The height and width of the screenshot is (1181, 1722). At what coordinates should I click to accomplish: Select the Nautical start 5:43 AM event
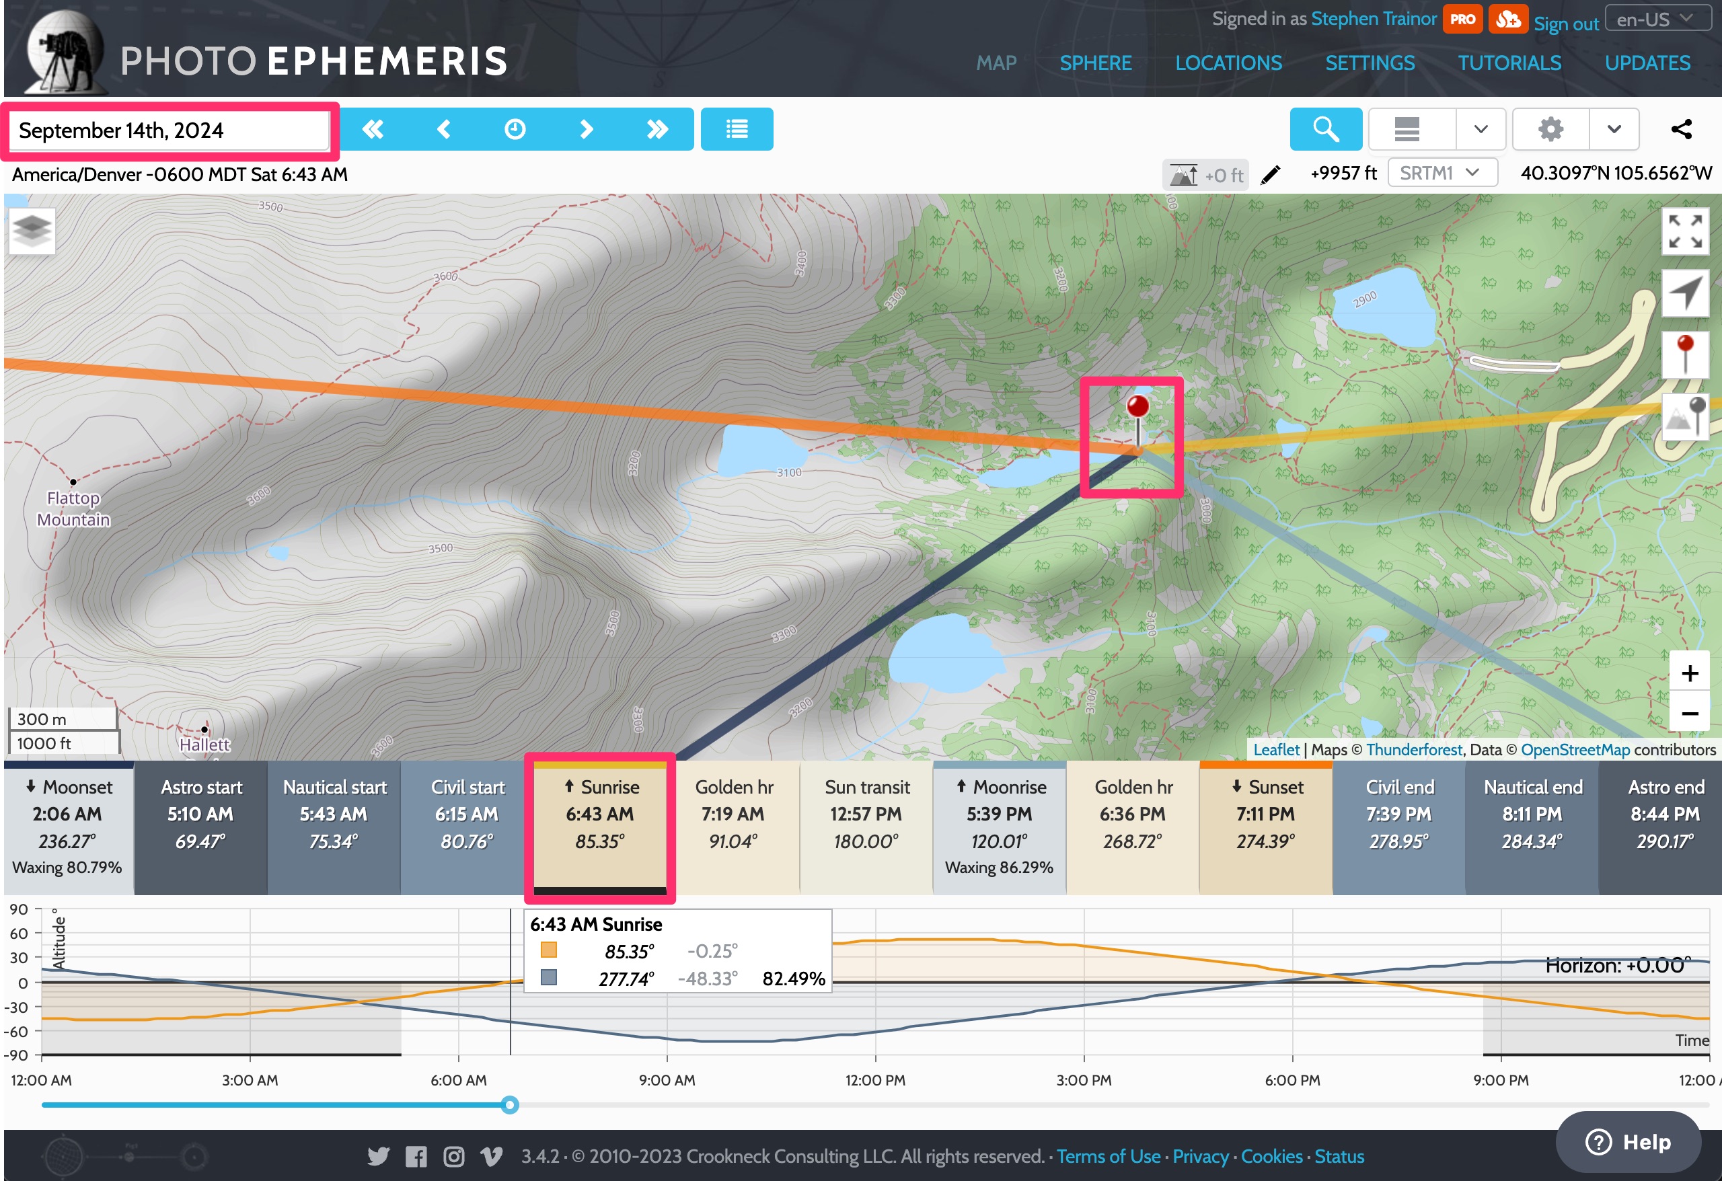click(334, 828)
